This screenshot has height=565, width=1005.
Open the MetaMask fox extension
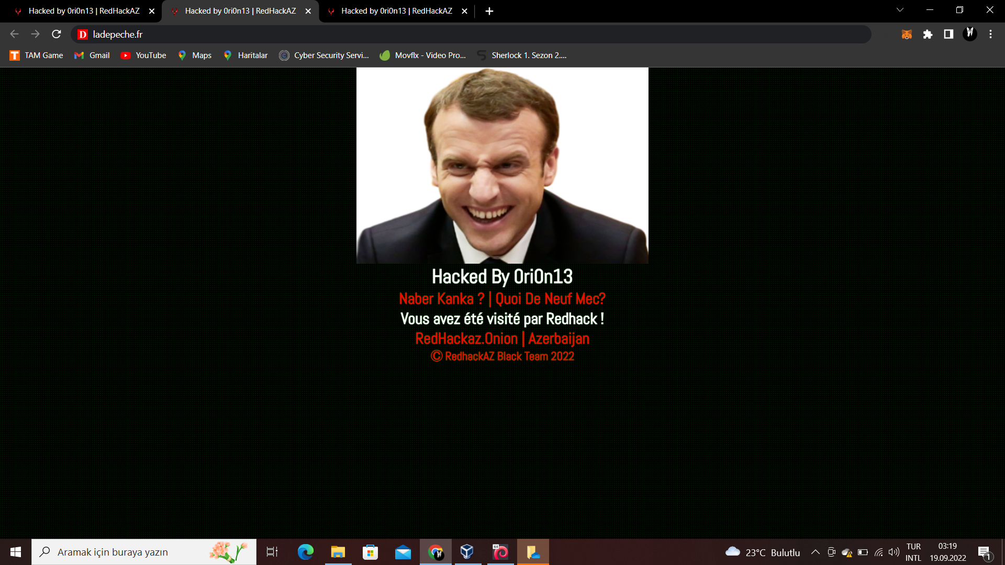tap(907, 34)
